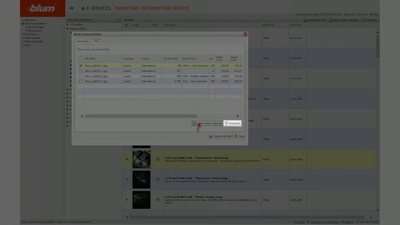Viewport: 400px width, 225px height.
Task: Click the blum logo
Action: [x=42, y=8]
